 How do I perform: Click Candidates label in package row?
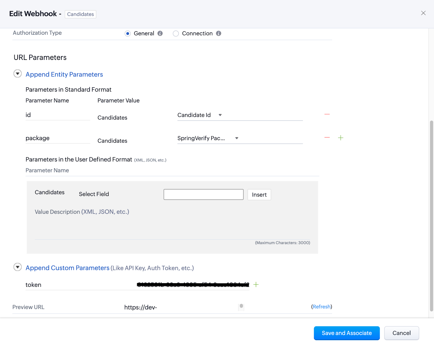(112, 141)
